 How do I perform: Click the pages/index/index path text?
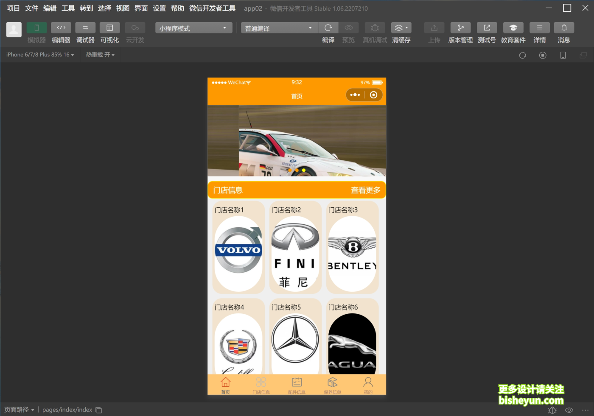click(67, 410)
